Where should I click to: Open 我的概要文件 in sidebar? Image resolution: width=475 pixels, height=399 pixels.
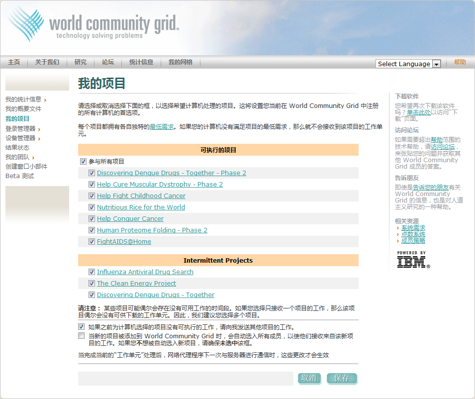pos(23,109)
